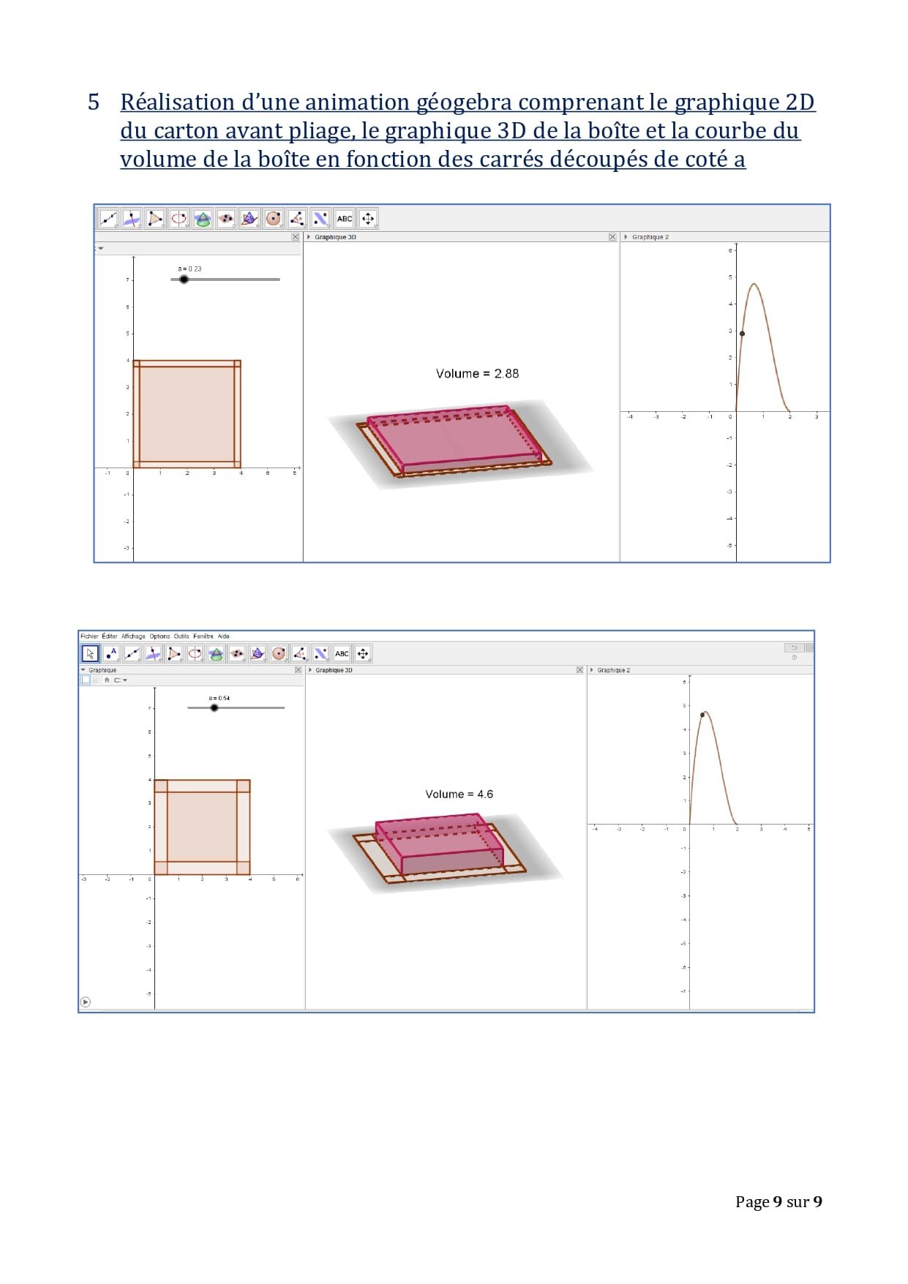Select the Angle tool in lower toolbar
The width and height of the screenshot is (908, 1284).
[x=299, y=653]
